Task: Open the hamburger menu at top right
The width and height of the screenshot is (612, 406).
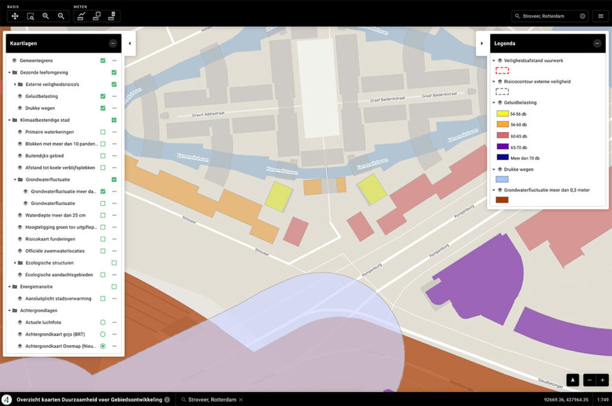Action: pos(601,16)
